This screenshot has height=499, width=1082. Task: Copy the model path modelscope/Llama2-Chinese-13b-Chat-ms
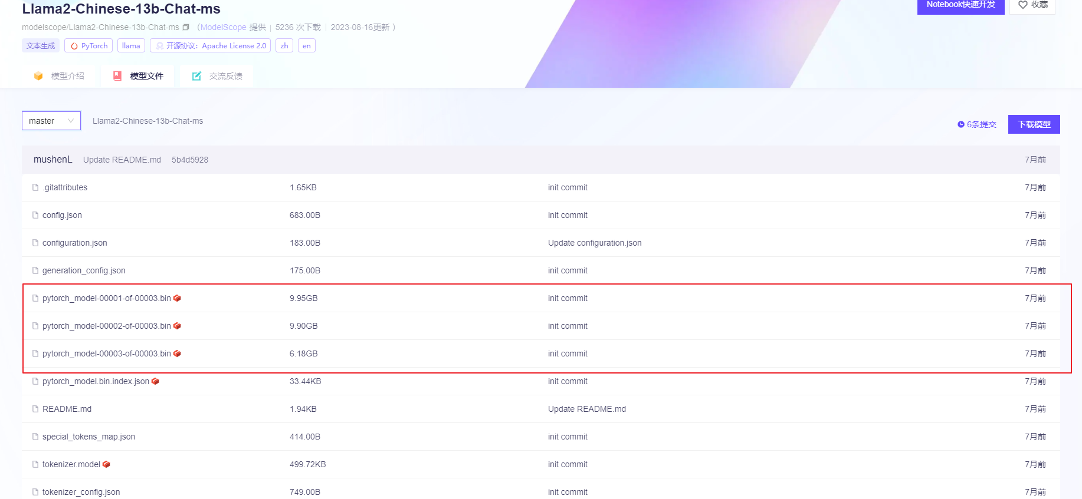pyautogui.click(x=186, y=27)
